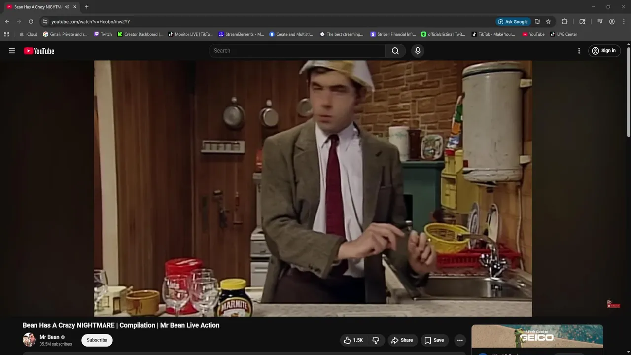Image resolution: width=631 pixels, height=355 pixels.
Task: Open Twitch bookmark
Action: tap(103, 34)
